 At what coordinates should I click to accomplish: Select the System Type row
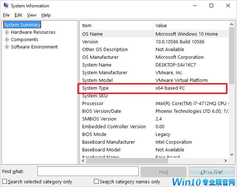(x=153, y=88)
